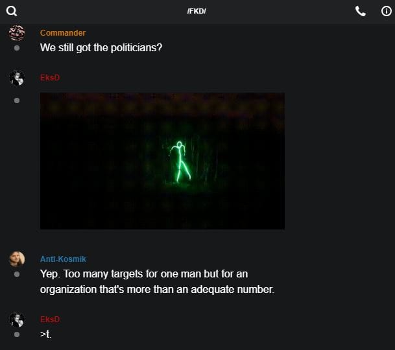The width and height of the screenshot is (395, 350).
Task: Click status dot under Commander's avatar
Action: pyautogui.click(x=17, y=48)
